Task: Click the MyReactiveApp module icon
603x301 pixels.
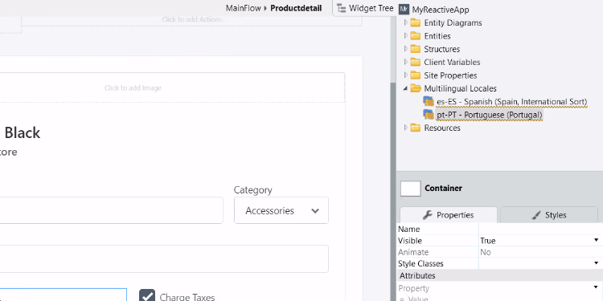Action: pos(404,9)
